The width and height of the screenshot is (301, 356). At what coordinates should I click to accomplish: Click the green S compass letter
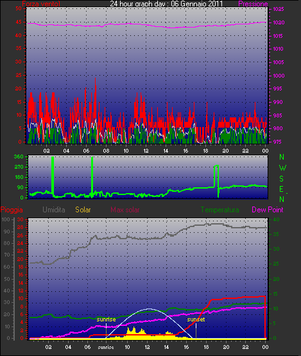click(282, 179)
